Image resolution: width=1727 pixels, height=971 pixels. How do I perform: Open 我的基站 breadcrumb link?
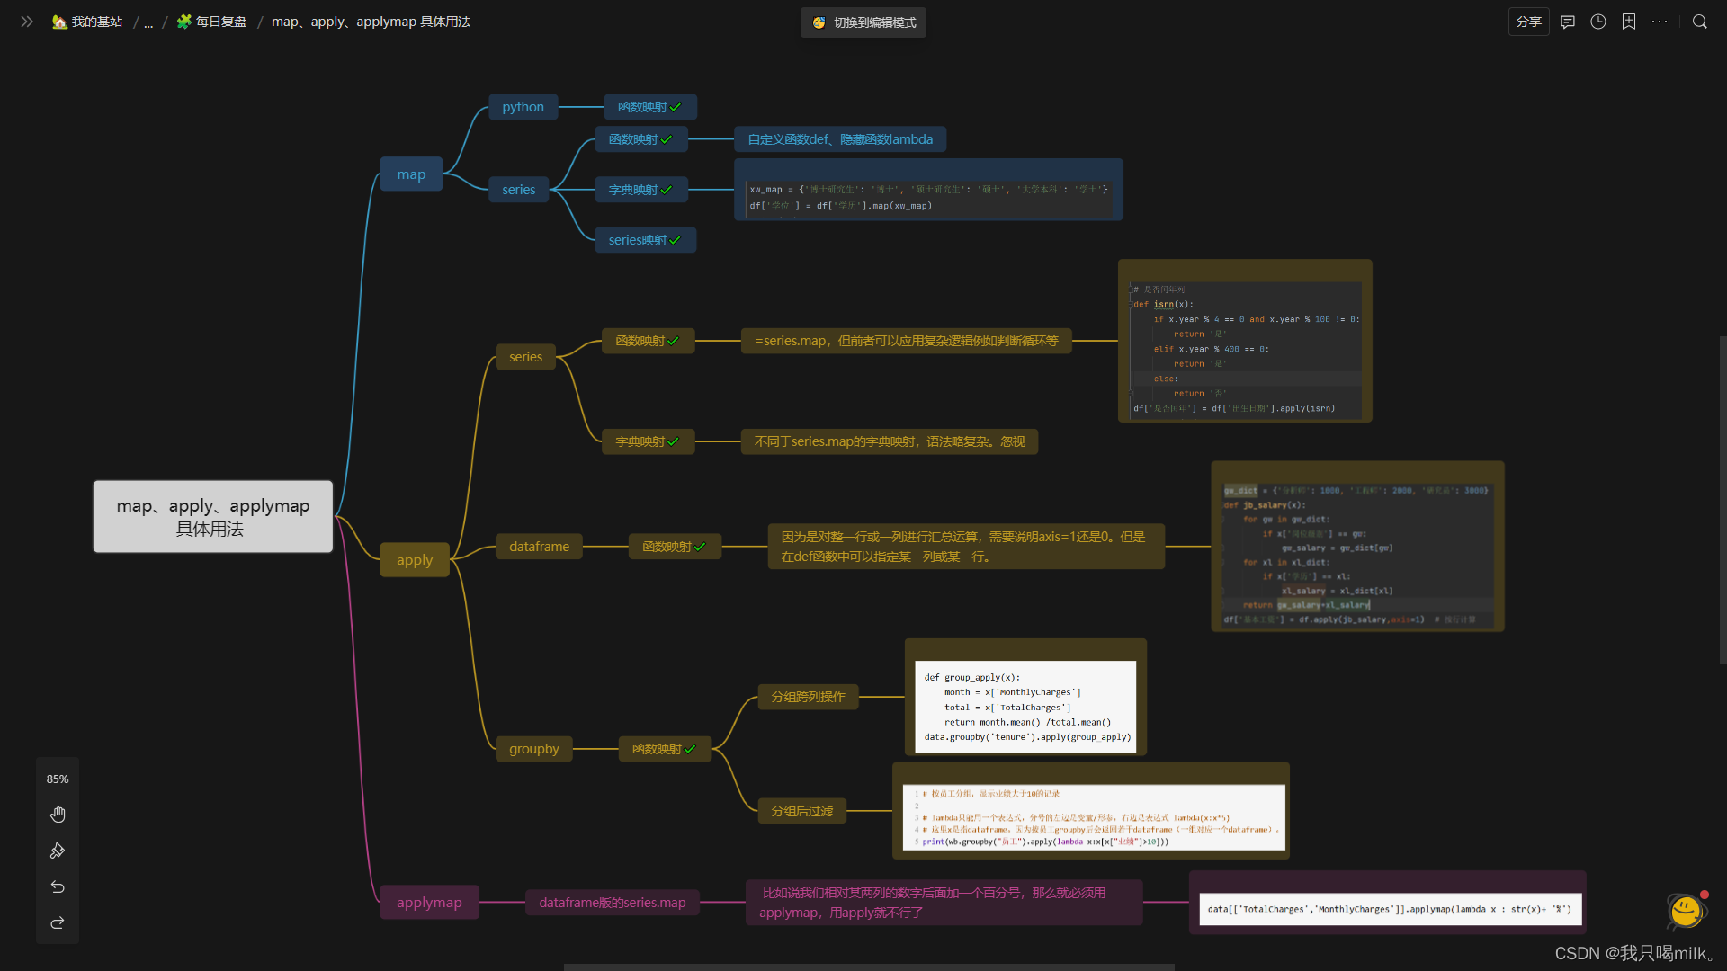[87, 22]
